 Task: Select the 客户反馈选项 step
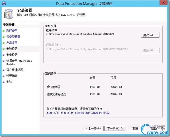click(15, 70)
